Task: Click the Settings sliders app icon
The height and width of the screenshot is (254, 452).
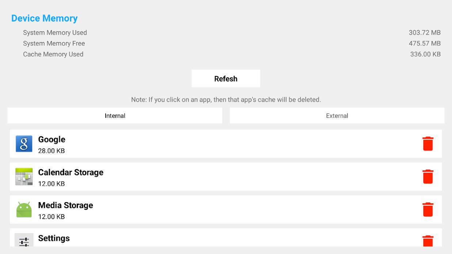Action: pos(24,240)
